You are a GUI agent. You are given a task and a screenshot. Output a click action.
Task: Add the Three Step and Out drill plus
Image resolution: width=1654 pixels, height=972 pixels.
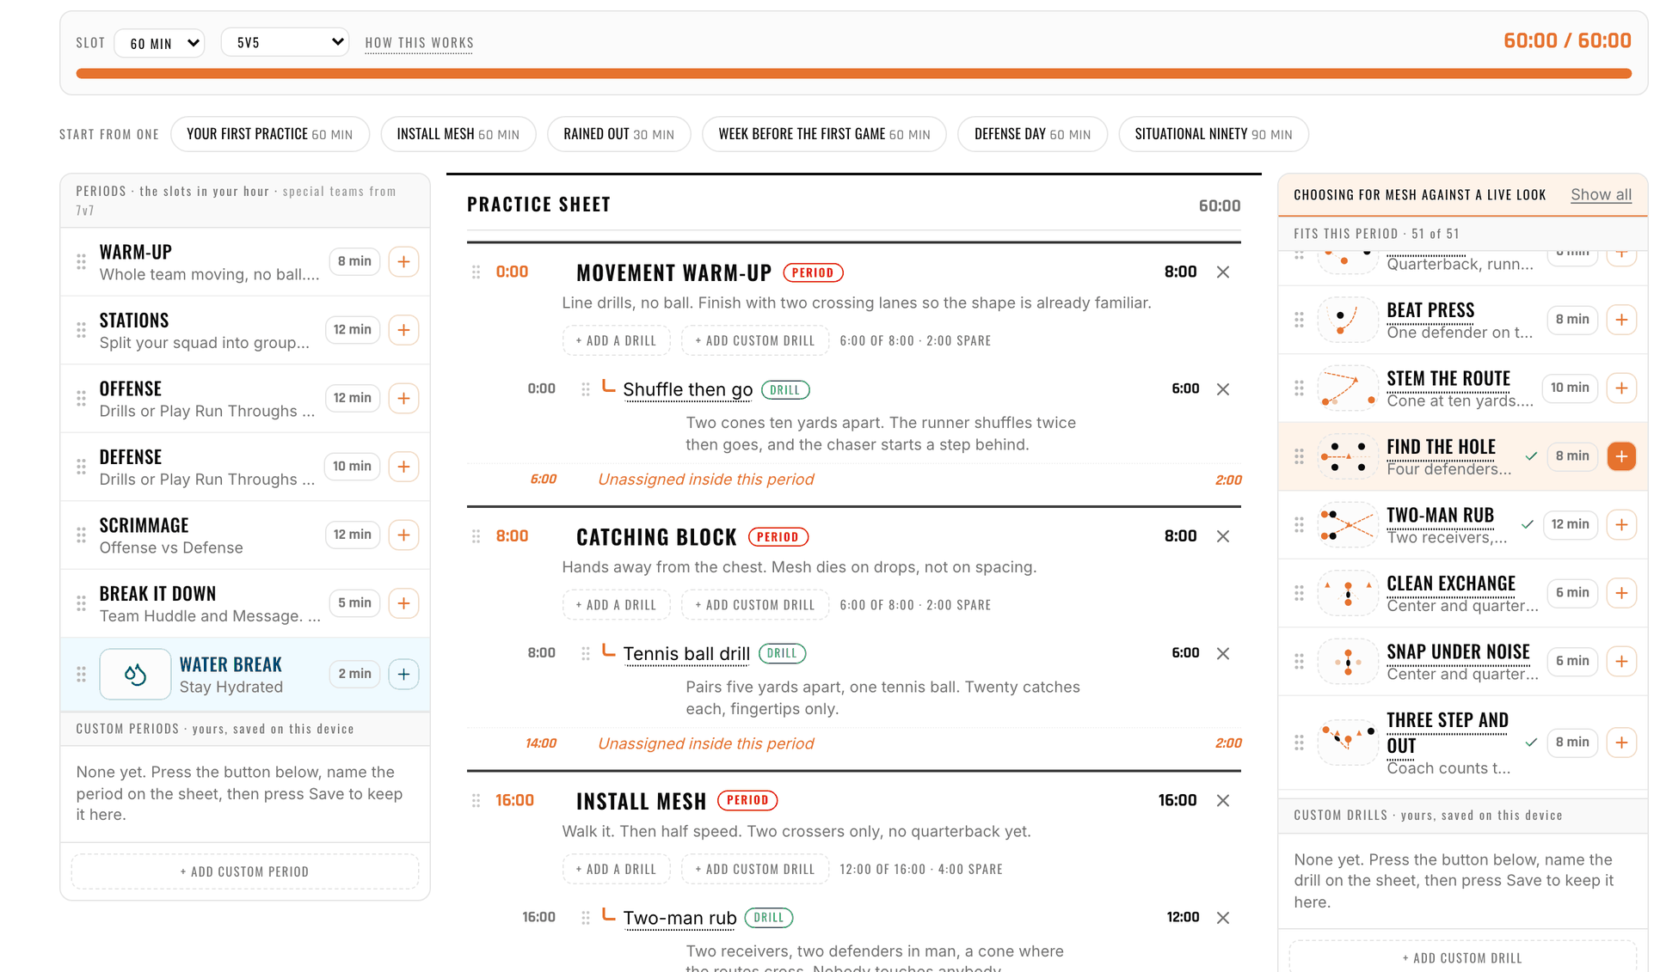[1621, 743]
